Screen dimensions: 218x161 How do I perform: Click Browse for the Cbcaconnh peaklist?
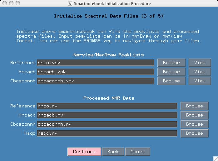pyautogui.click(x=171, y=81)
